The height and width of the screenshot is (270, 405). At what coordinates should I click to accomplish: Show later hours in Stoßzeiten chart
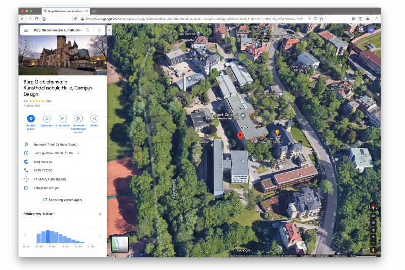tap(100, 235)
